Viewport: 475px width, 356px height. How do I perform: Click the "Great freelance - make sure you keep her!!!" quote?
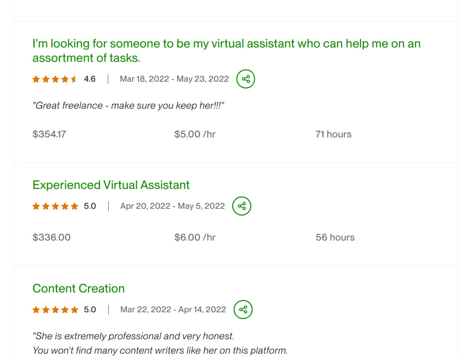tap(128, 106)
